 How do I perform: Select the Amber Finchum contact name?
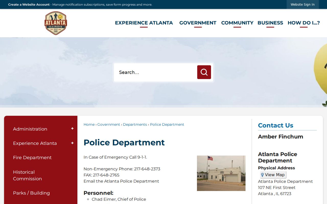click(281, 137)
